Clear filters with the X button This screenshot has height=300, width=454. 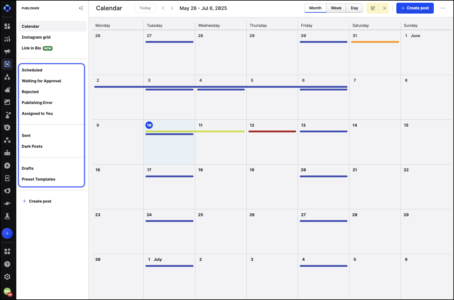pos(384,8)
